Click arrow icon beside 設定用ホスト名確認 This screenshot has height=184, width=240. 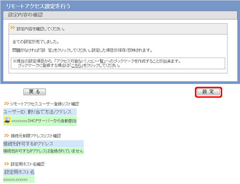click(x=6, y=164)
